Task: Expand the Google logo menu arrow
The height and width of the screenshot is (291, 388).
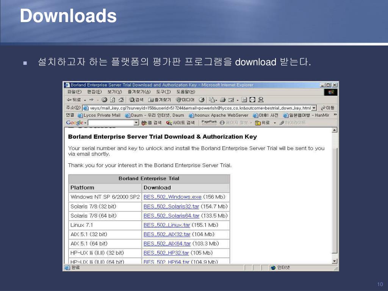Action: pos(85,123)
